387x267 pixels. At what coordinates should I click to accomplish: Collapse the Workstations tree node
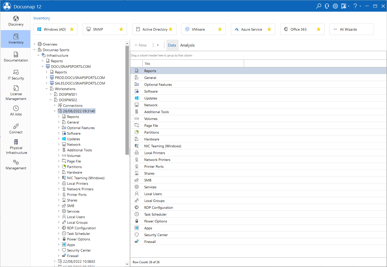47,89
